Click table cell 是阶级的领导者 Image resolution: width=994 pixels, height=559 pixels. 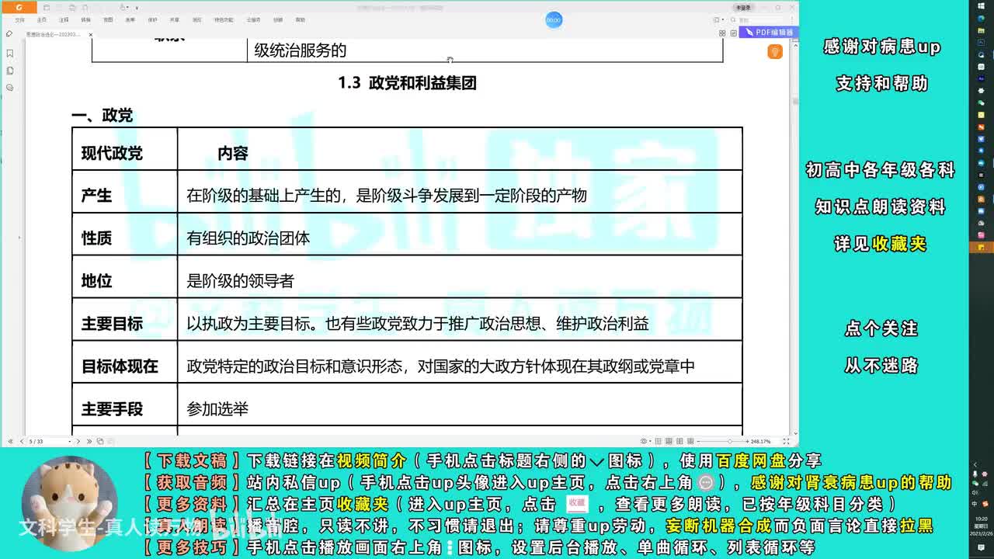click(460, 280)
